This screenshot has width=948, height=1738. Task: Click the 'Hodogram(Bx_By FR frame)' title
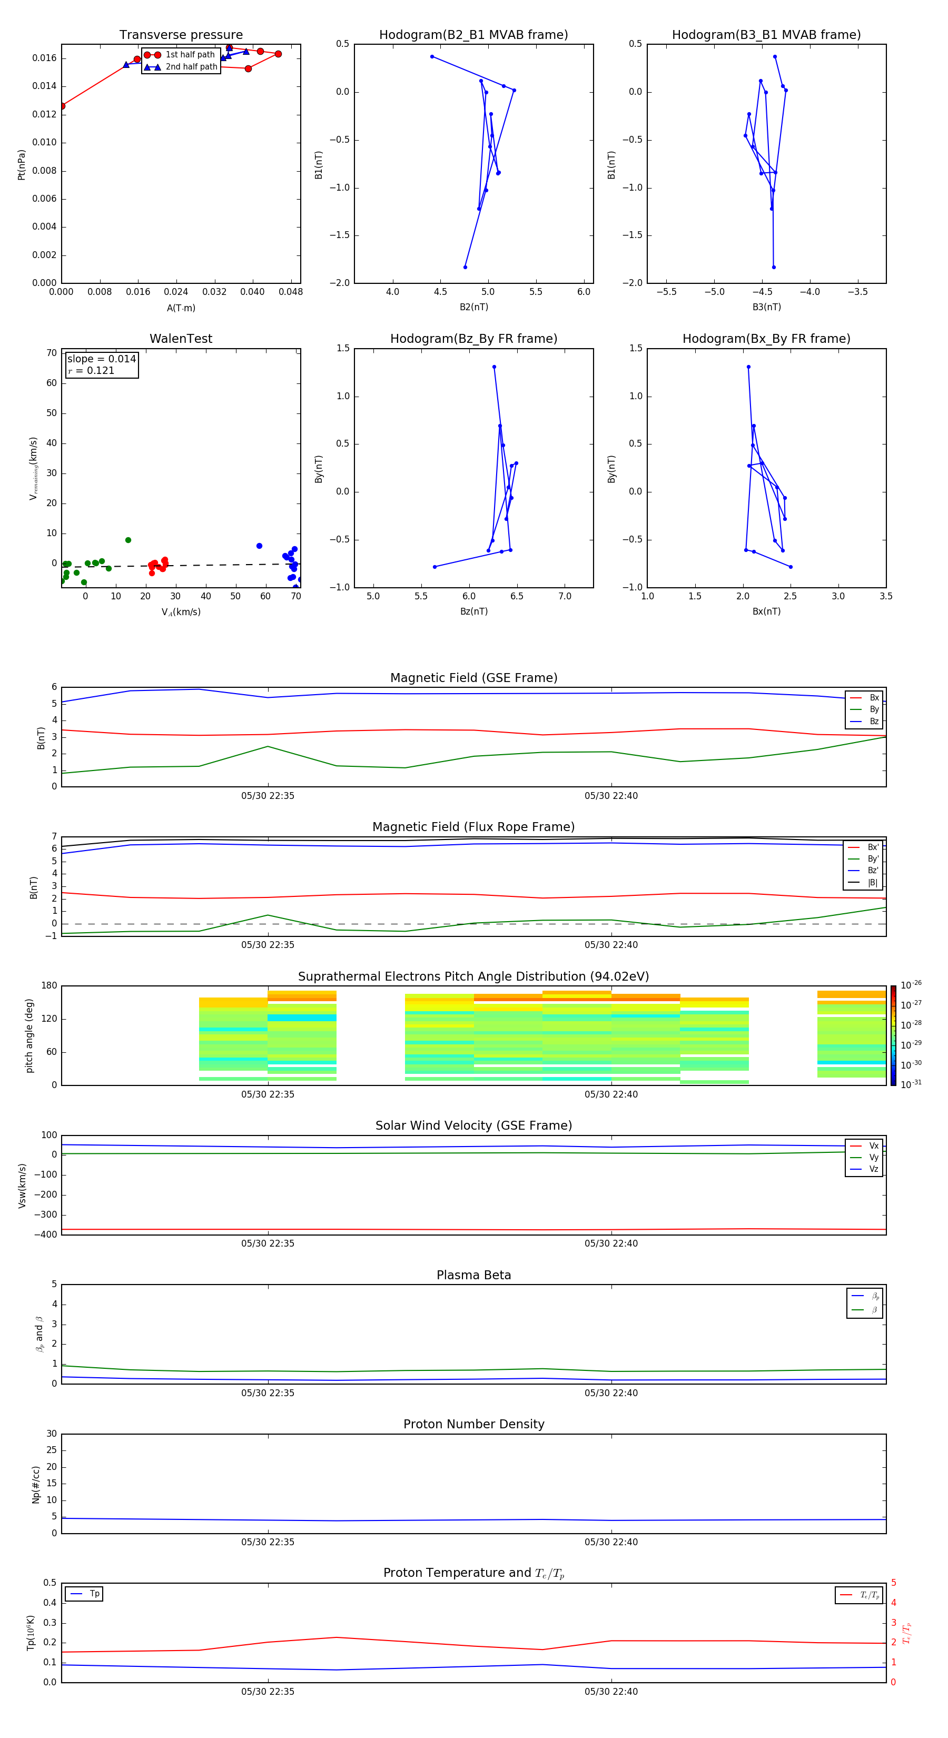click(x=766, y=339)
